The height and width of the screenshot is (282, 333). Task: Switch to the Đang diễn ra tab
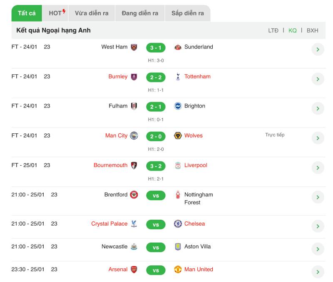point(140,13)
